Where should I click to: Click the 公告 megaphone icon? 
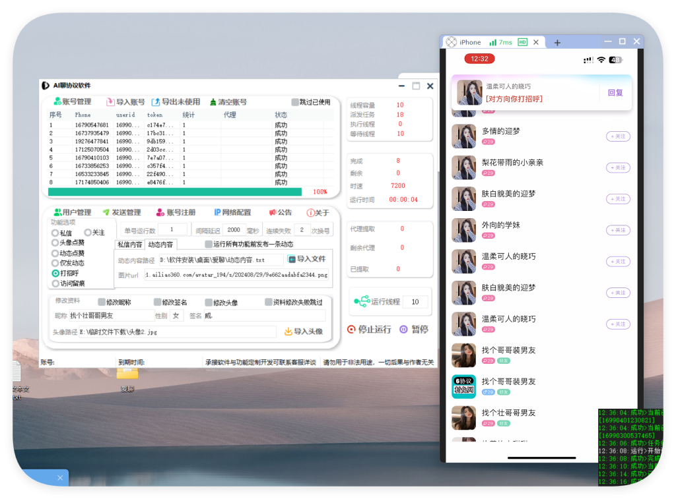click(x=273, y=212)
